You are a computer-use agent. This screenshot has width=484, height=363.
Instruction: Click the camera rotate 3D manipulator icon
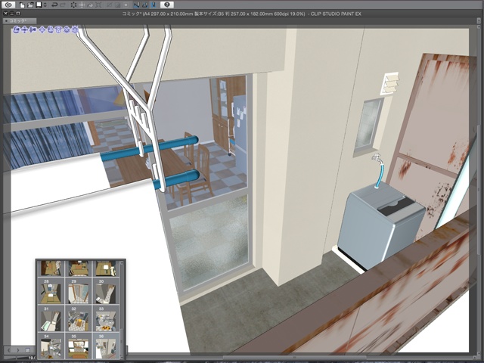click(x=17, y=29)
